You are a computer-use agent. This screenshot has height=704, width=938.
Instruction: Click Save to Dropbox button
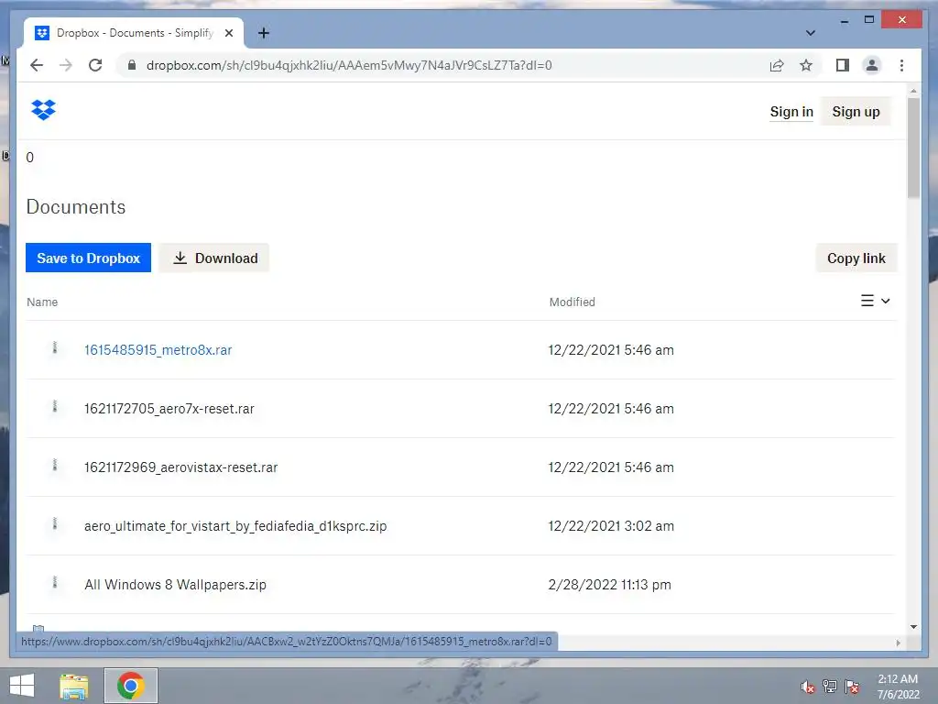[x=89, y=258]
